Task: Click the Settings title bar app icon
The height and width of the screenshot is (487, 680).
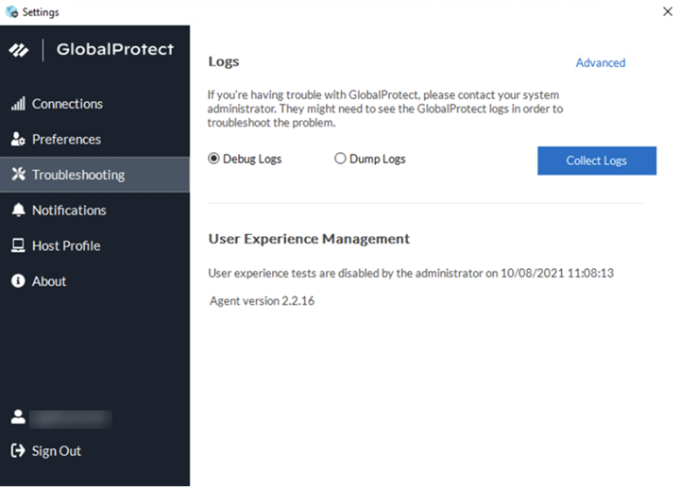Action: coord(11,12)
